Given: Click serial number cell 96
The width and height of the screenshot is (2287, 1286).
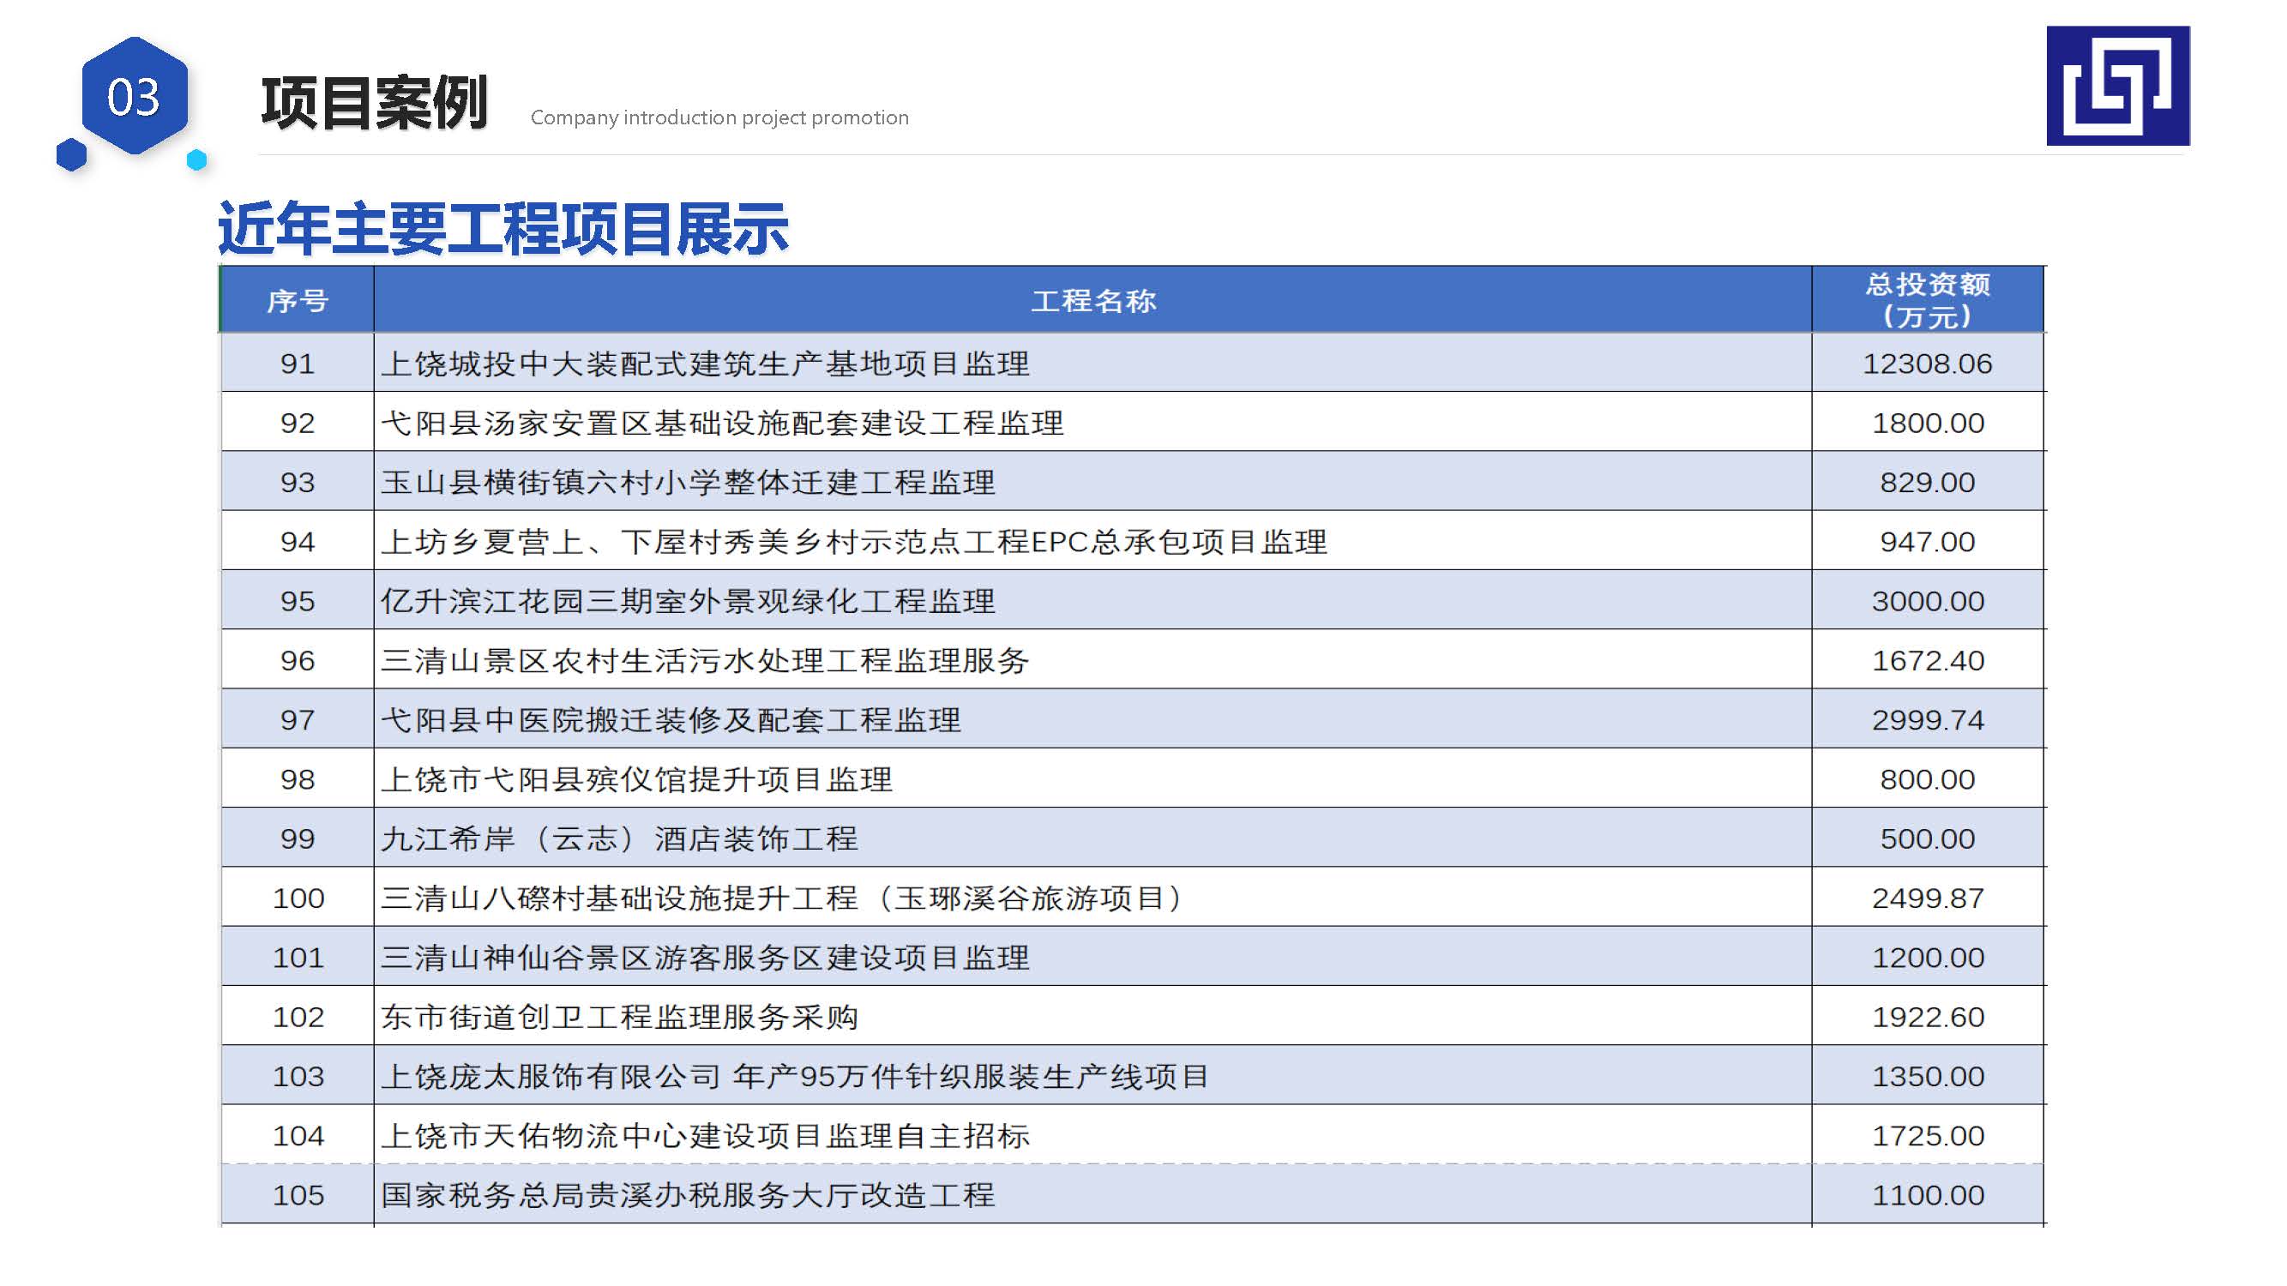Looking at the screenshot, I should click(298, 660).
